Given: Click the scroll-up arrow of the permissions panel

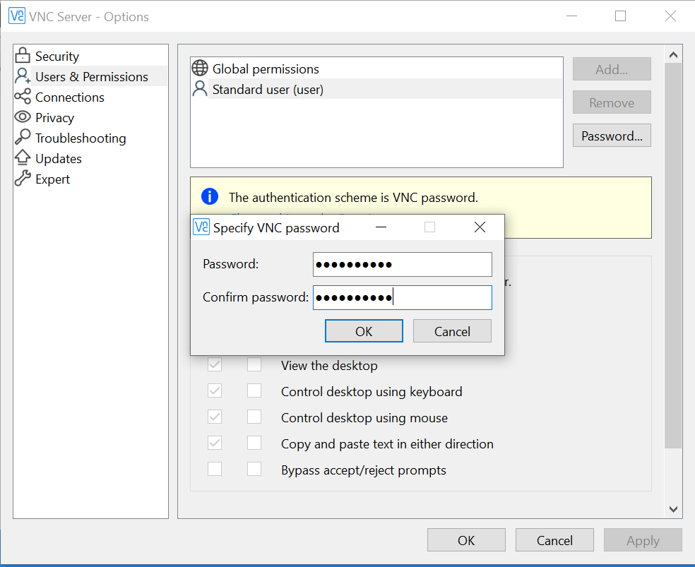Looking at the screenshot, I should point(673,55).
